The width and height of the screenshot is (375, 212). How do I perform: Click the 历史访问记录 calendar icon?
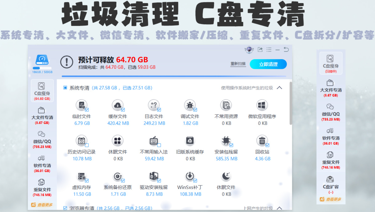point(81,141)
